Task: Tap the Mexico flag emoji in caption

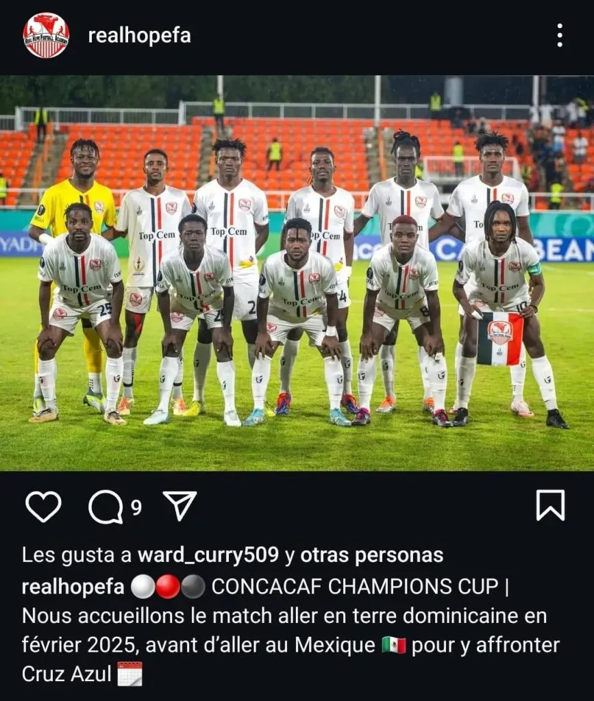Action: tap(394, 646)
